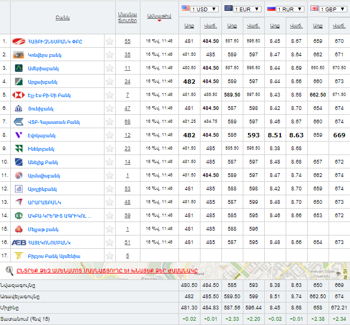This screenshot has width=350, height=325.
Task: Sort by RUR Վաճ. column header
Action: click(296, 26)
